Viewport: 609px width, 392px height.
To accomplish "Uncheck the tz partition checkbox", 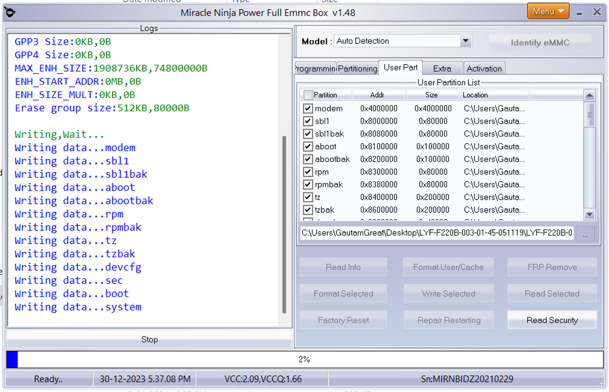I will click(308, 198).
